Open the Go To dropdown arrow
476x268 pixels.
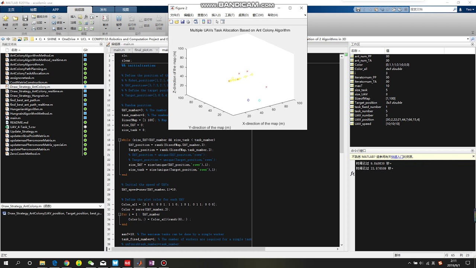(x=64, y=22)
